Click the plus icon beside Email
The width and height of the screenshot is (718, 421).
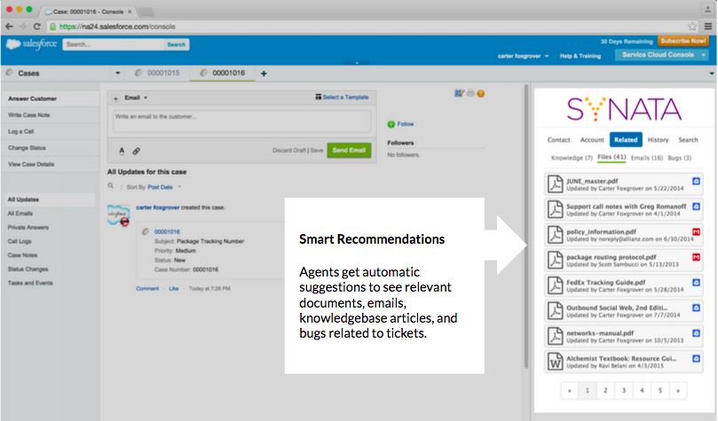[116, 97]
